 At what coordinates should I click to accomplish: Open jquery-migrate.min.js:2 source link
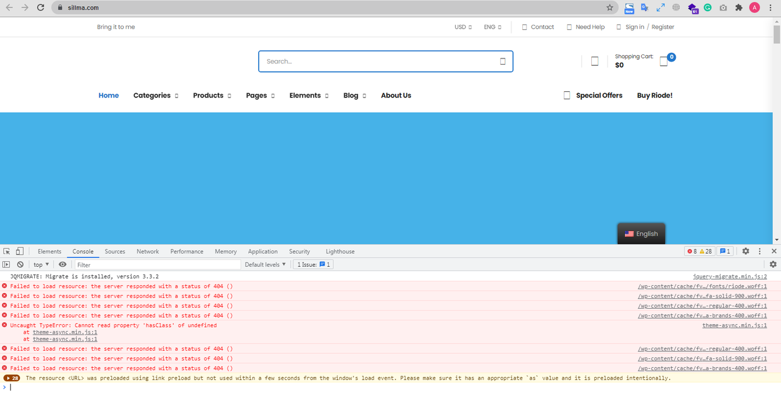[x=730, y=277]
